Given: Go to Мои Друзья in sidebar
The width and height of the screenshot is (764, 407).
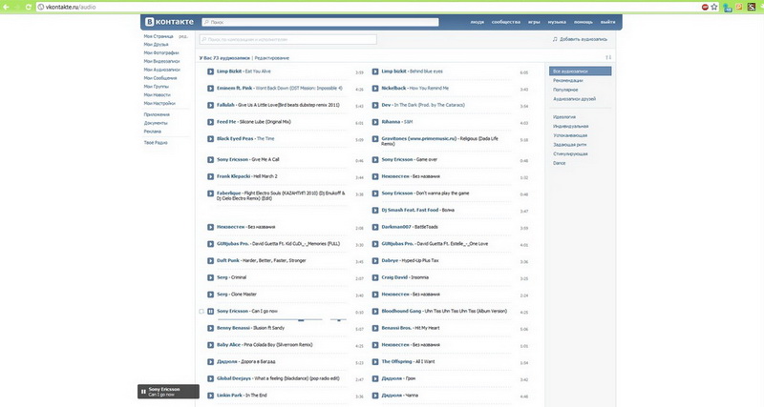Looking at the screenshot, I should coord(156,45).
